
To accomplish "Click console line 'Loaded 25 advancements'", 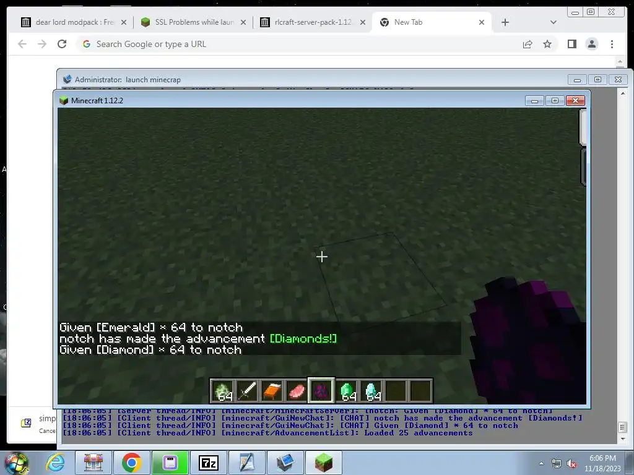I will [419, 433].
